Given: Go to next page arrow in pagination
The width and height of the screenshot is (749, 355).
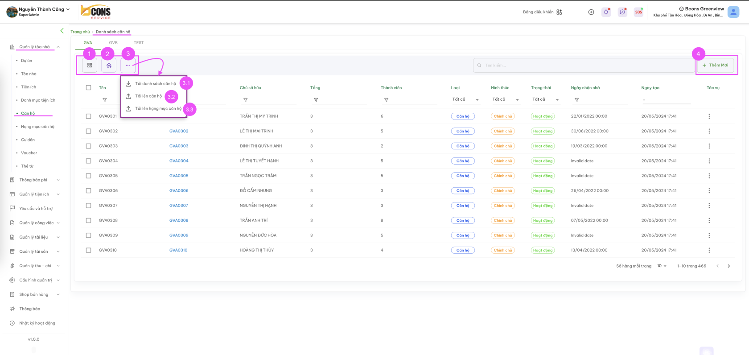Looking at the screenshot, I should [x=729, y=266].
